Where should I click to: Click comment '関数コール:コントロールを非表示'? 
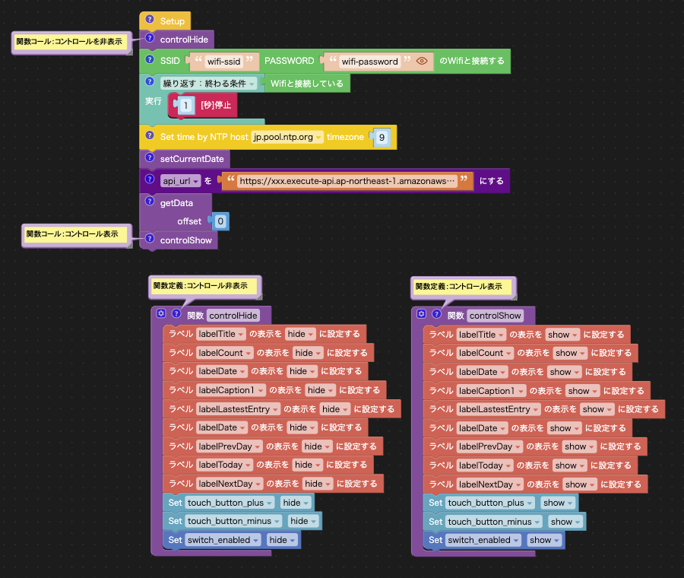(x=70, y=42)
